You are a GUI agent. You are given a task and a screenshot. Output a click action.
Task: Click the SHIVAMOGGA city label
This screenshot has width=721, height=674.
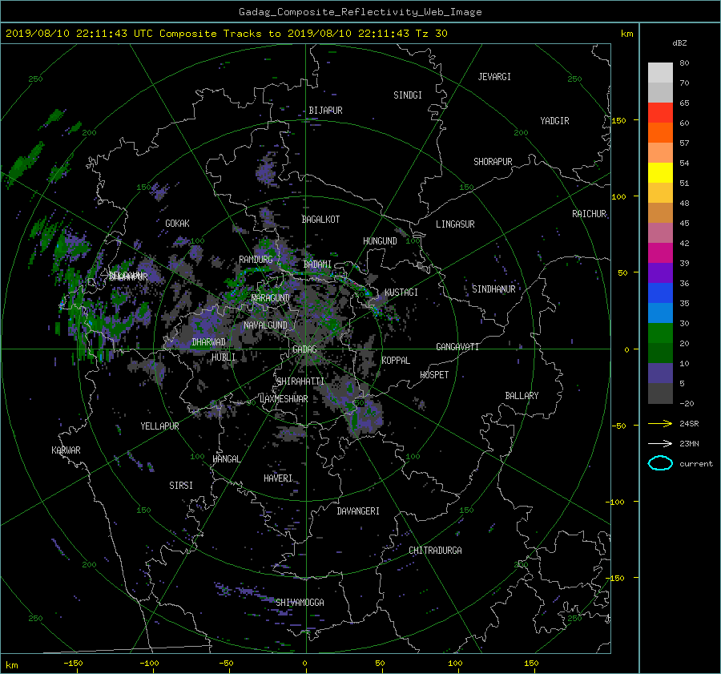click(300, 602)
